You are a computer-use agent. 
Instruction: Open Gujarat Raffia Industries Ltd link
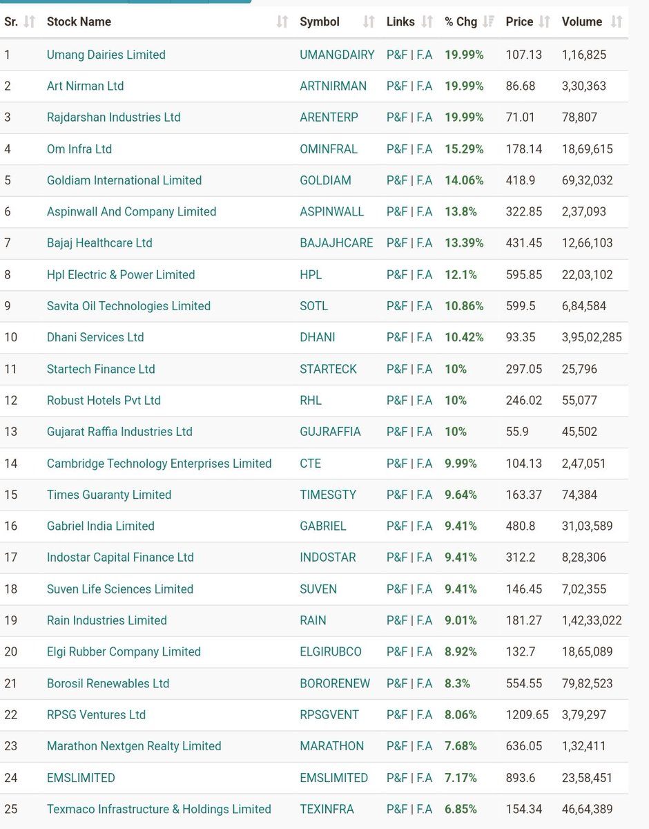point(119,432)
